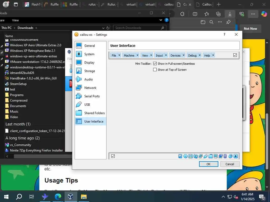Expand the Explorer ribbon chevron

[161, 20]
